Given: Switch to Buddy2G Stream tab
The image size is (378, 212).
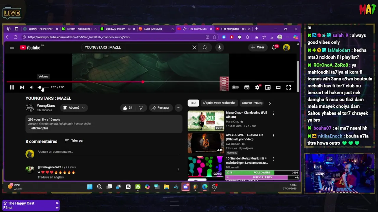Looking at the screenshot, I should pyautogui.click(x=118, y=29).
